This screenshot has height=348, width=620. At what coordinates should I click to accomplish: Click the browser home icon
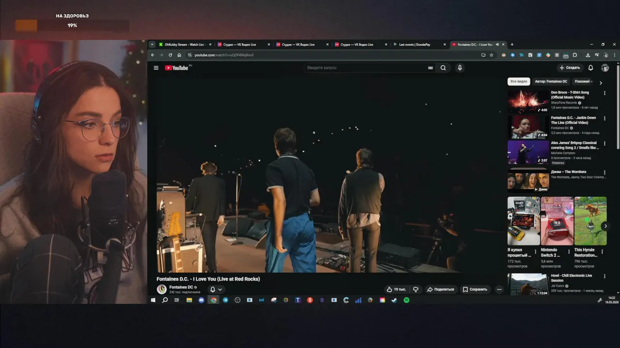[x=179, y=55]
